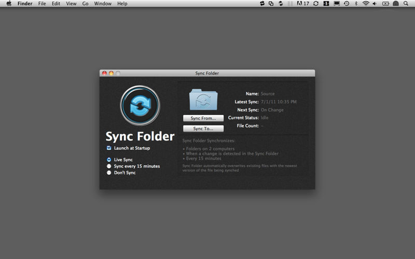Select Sync every 15 minutes option
This screenshot has width=415, height=259.
click(109, 166)
